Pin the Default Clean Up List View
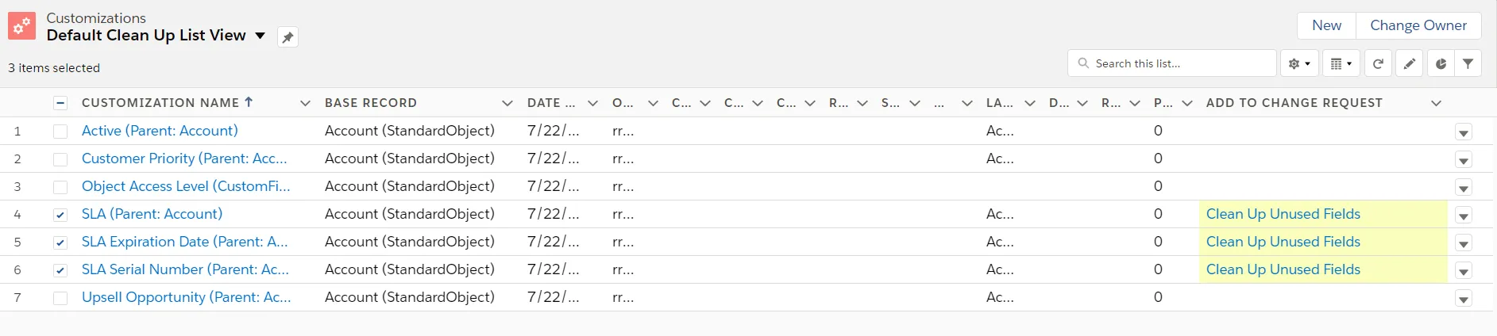Viewport: 1497px width, 336px height. coord(287,36)
